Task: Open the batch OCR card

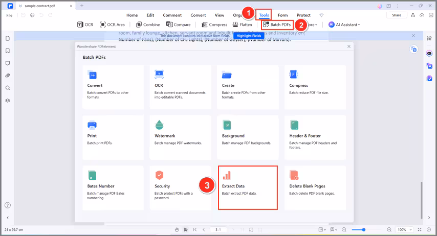Action: pyautogui.click(x=180, y=87)
